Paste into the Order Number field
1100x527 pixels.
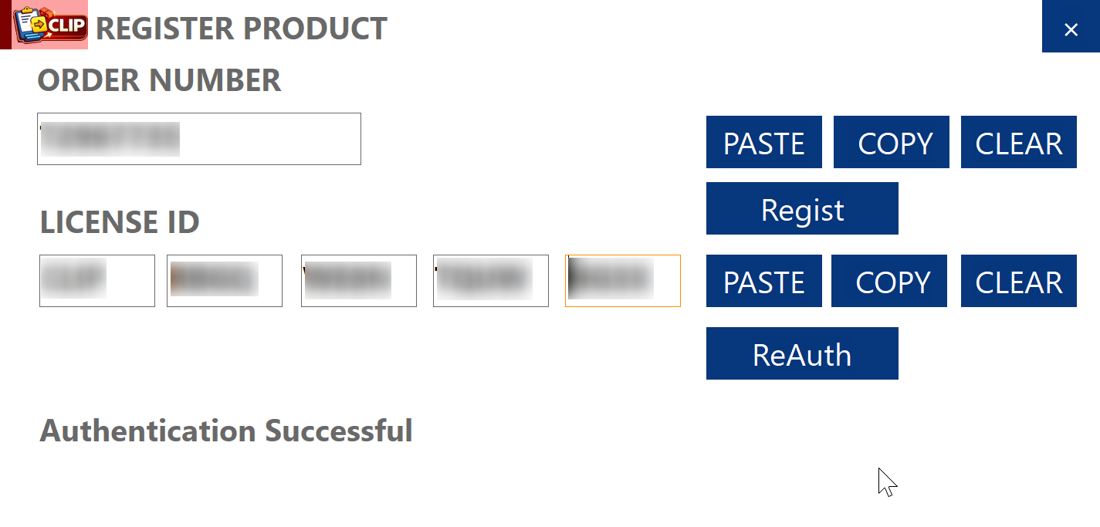tap(763, 143)
